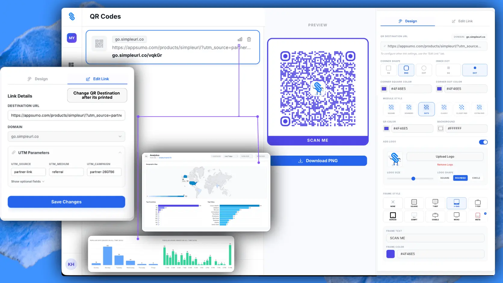Pick the Square module style
This screenshot has height=283, width=503.
[391, 109]
